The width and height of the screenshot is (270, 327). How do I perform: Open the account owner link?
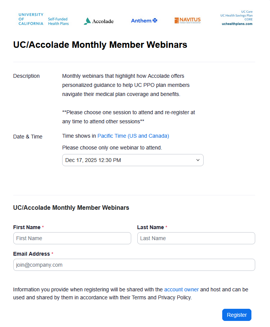point(181,289)
